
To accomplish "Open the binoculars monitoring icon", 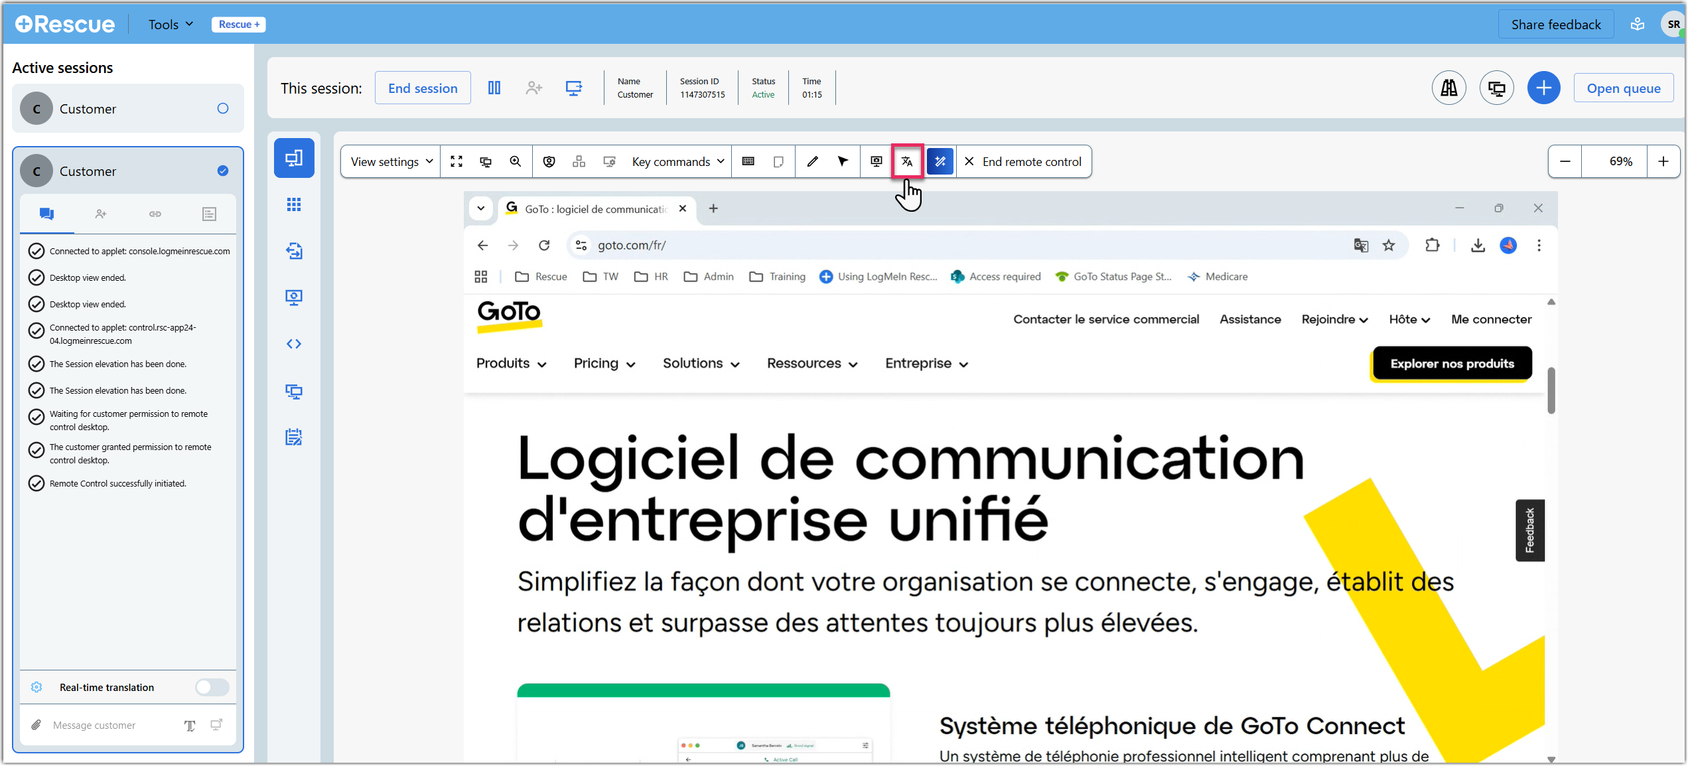I will (1448, 88).
